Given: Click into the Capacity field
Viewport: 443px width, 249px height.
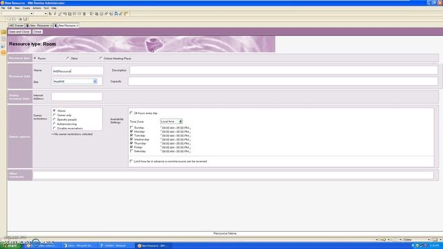Looking at the screenshot, I should [x=283, y=82].
